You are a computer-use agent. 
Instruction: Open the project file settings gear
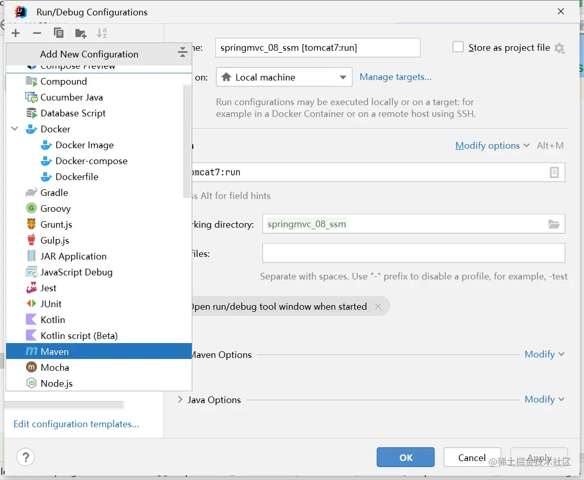(559, 48)
